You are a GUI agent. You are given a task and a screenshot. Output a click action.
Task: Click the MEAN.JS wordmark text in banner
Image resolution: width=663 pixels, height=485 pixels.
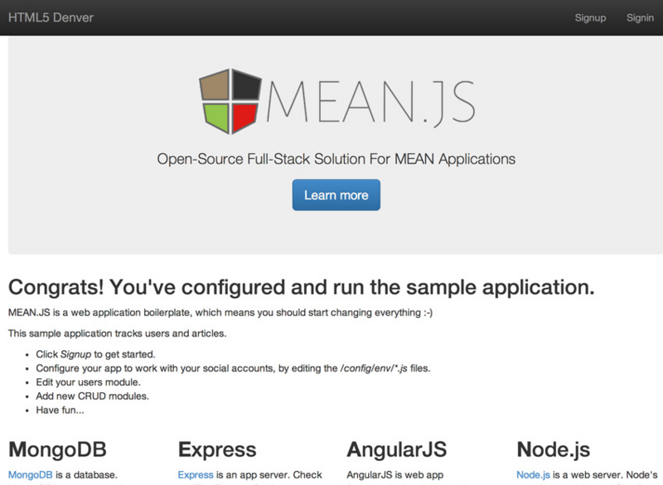pyautogui.click(x=370, y=103)
